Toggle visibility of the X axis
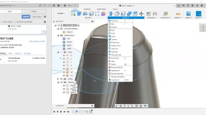Image resolution: width=206 pixels, height=115 pixels. tap(64, 59)
